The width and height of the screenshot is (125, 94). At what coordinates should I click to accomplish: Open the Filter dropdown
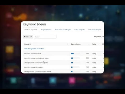(28, 37)
